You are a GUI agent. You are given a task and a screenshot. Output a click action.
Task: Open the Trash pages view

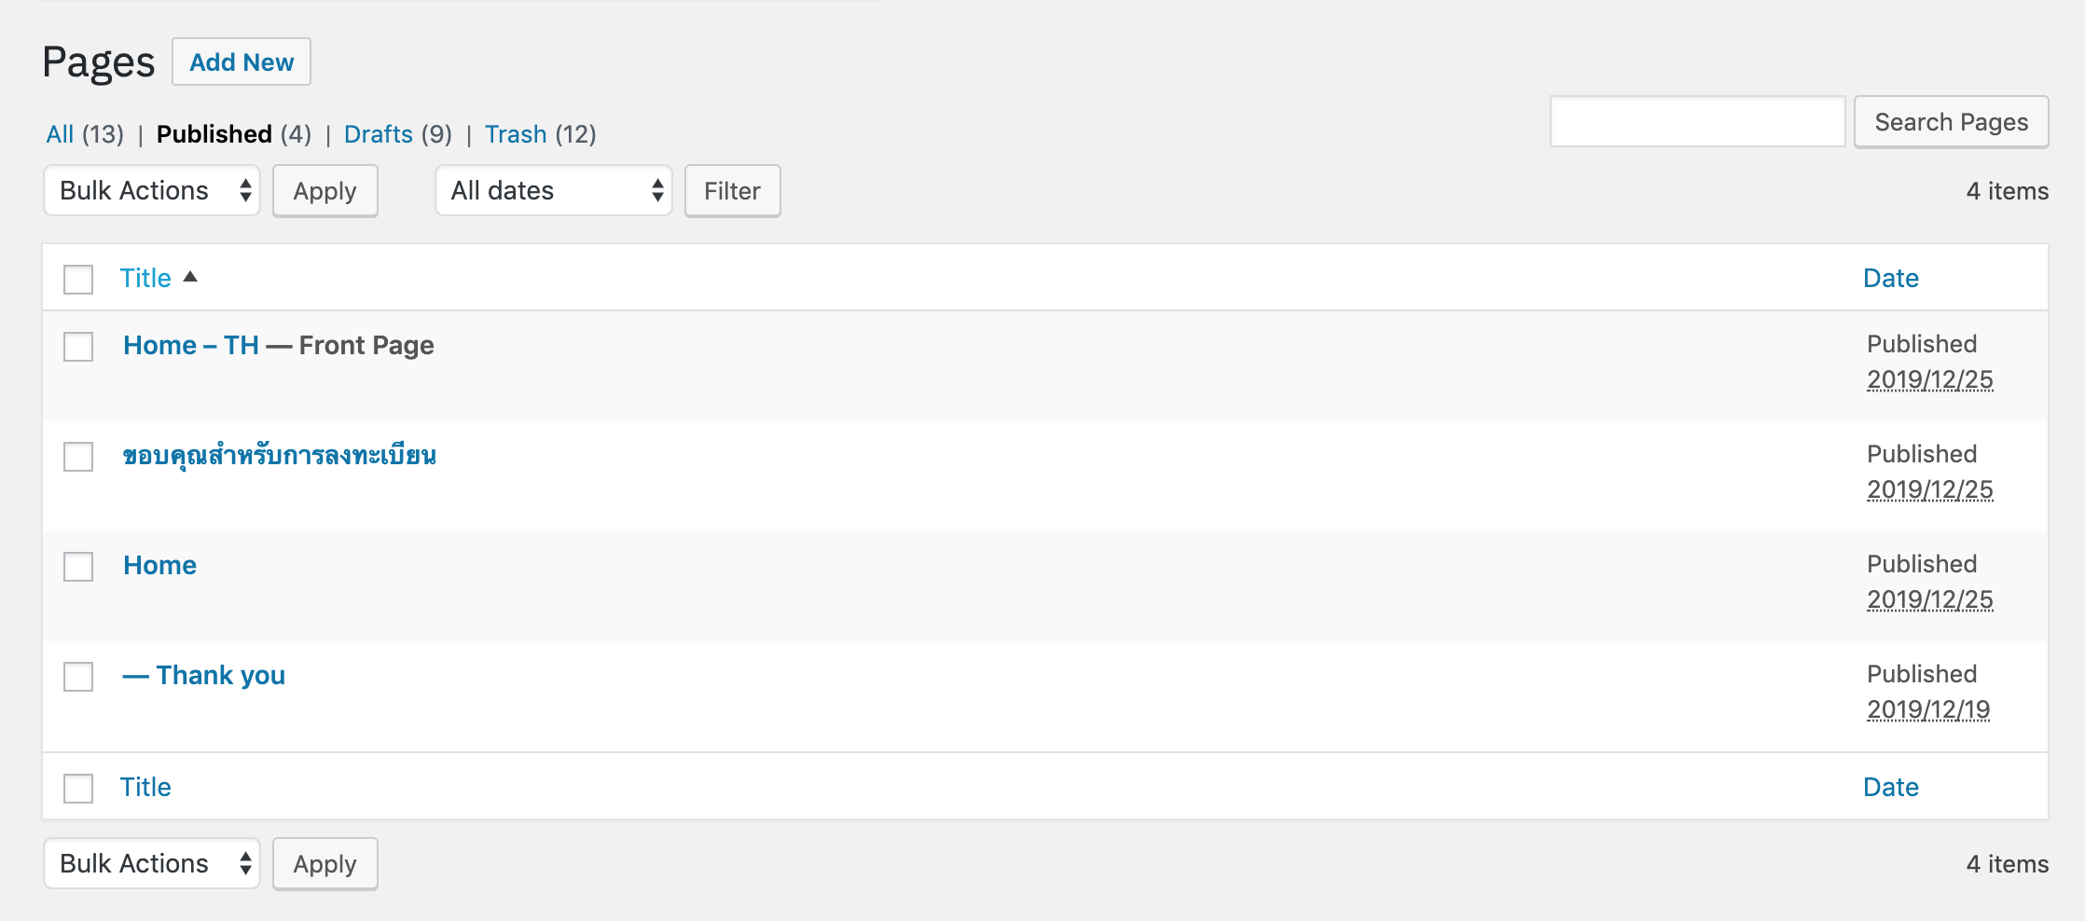tap(516, 134)
